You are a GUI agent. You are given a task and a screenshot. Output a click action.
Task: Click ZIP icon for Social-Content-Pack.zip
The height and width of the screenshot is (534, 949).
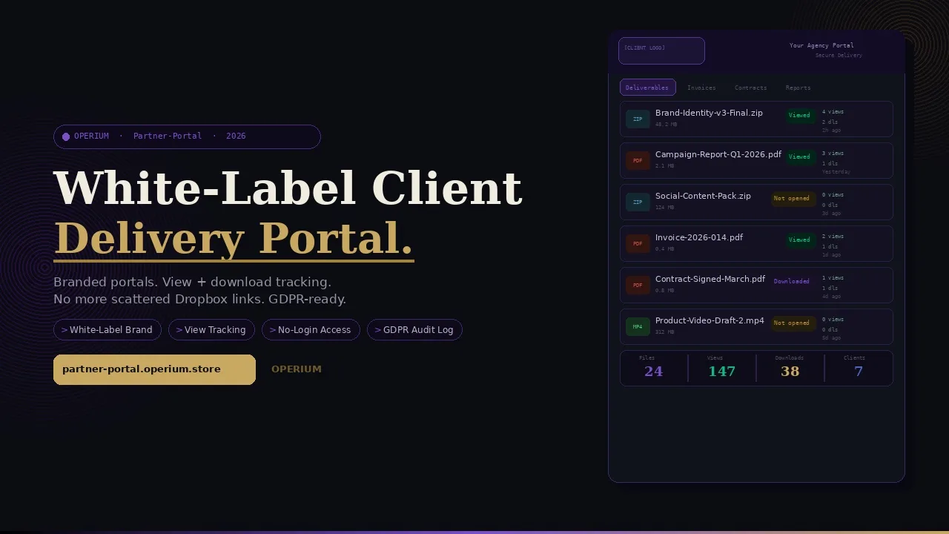[x=638, y=202]
